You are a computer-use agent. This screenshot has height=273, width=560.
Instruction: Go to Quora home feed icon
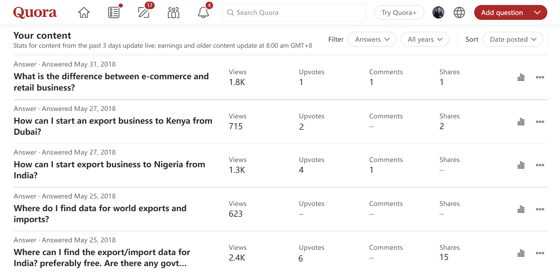(x=84, y=12)
